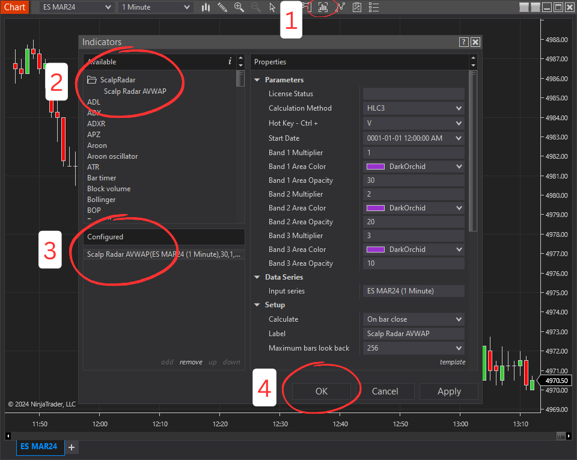Click the template link
The width and height of the screenshot is (577, 460).
453,362
